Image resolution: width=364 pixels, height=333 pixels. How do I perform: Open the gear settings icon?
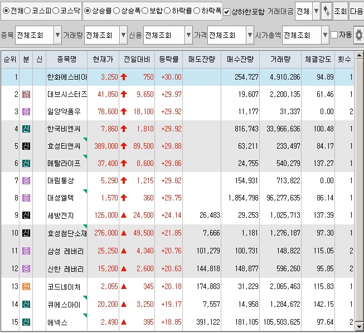(x=358, y=35)
